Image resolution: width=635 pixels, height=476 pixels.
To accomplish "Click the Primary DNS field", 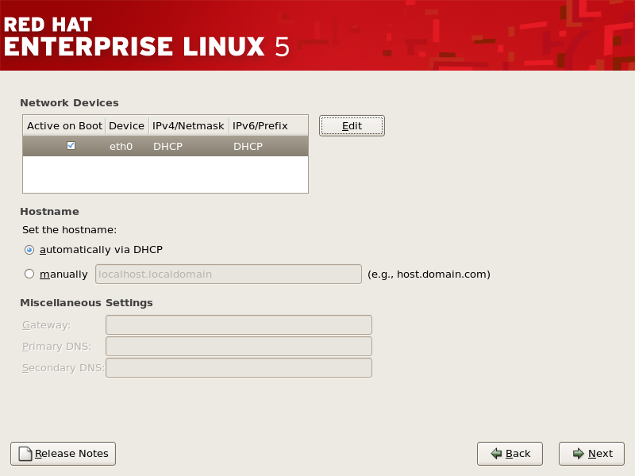I will (238, 346).
